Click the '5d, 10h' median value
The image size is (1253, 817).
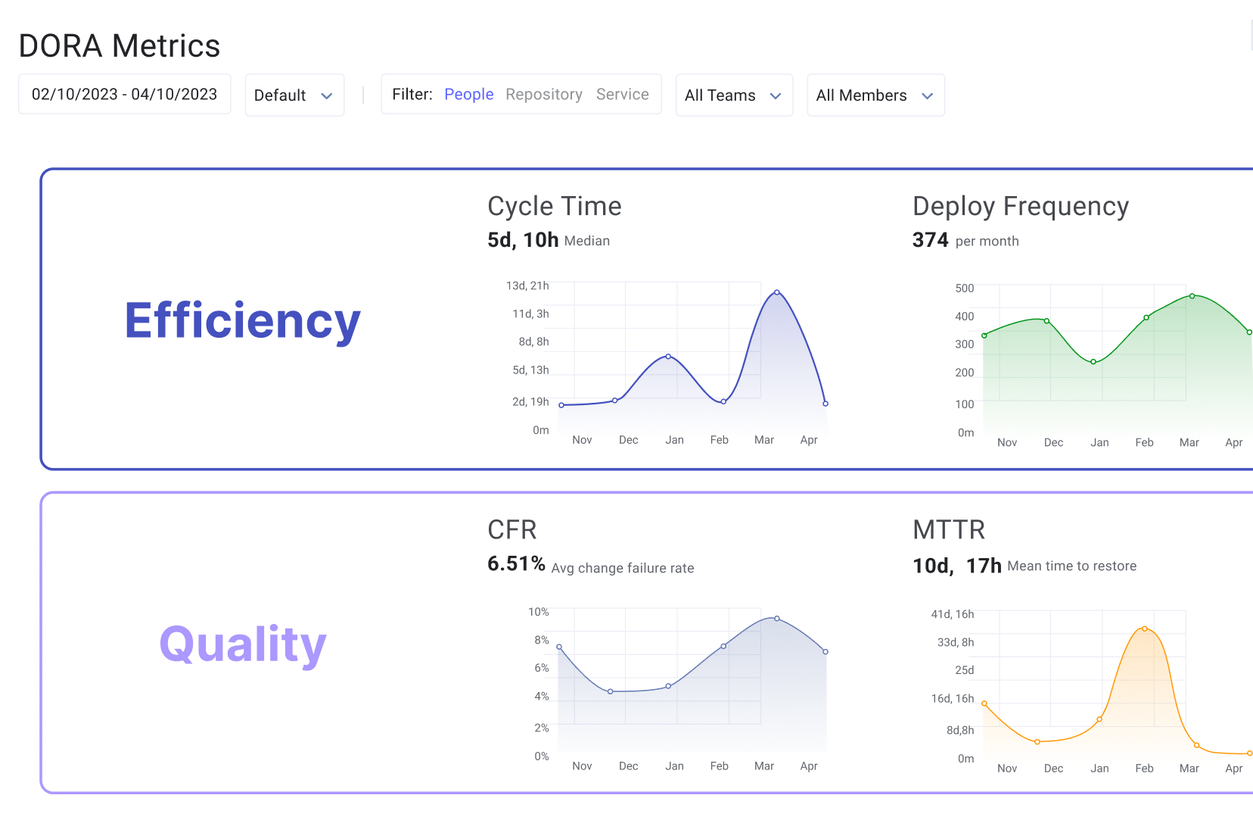tap(523, 240)
